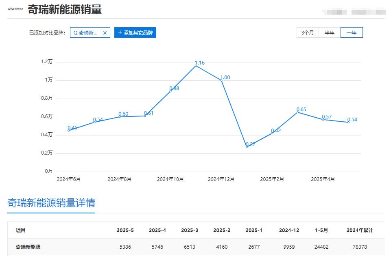The width and height of the screenshot is (391, 256).
Task: Click the 2024年8月 axis label
Action: click(120, 179)
